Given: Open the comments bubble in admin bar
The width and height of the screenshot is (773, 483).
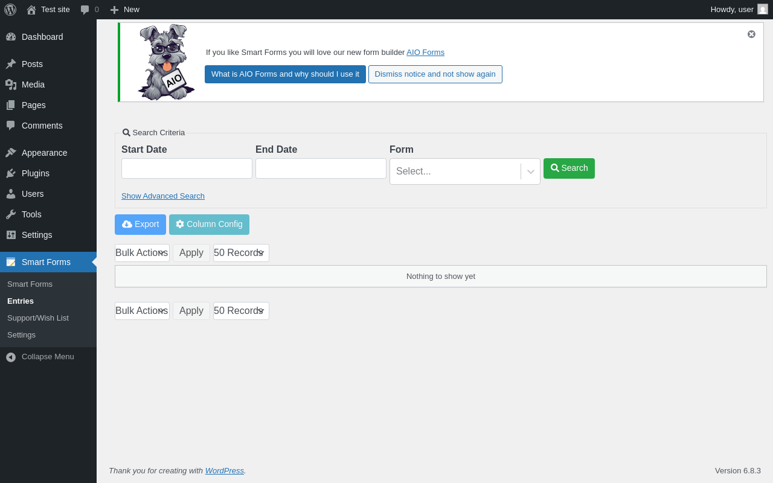Looking at the screenshot, I should 85,10.
